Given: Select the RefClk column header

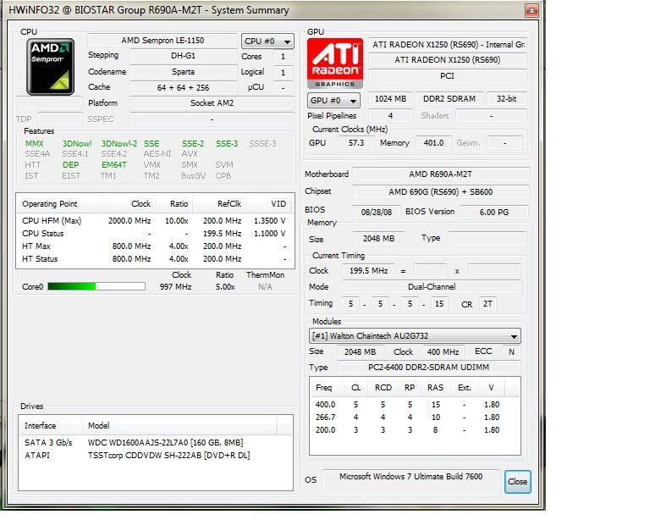Looking at the screenshot, I should coord(219,203).
